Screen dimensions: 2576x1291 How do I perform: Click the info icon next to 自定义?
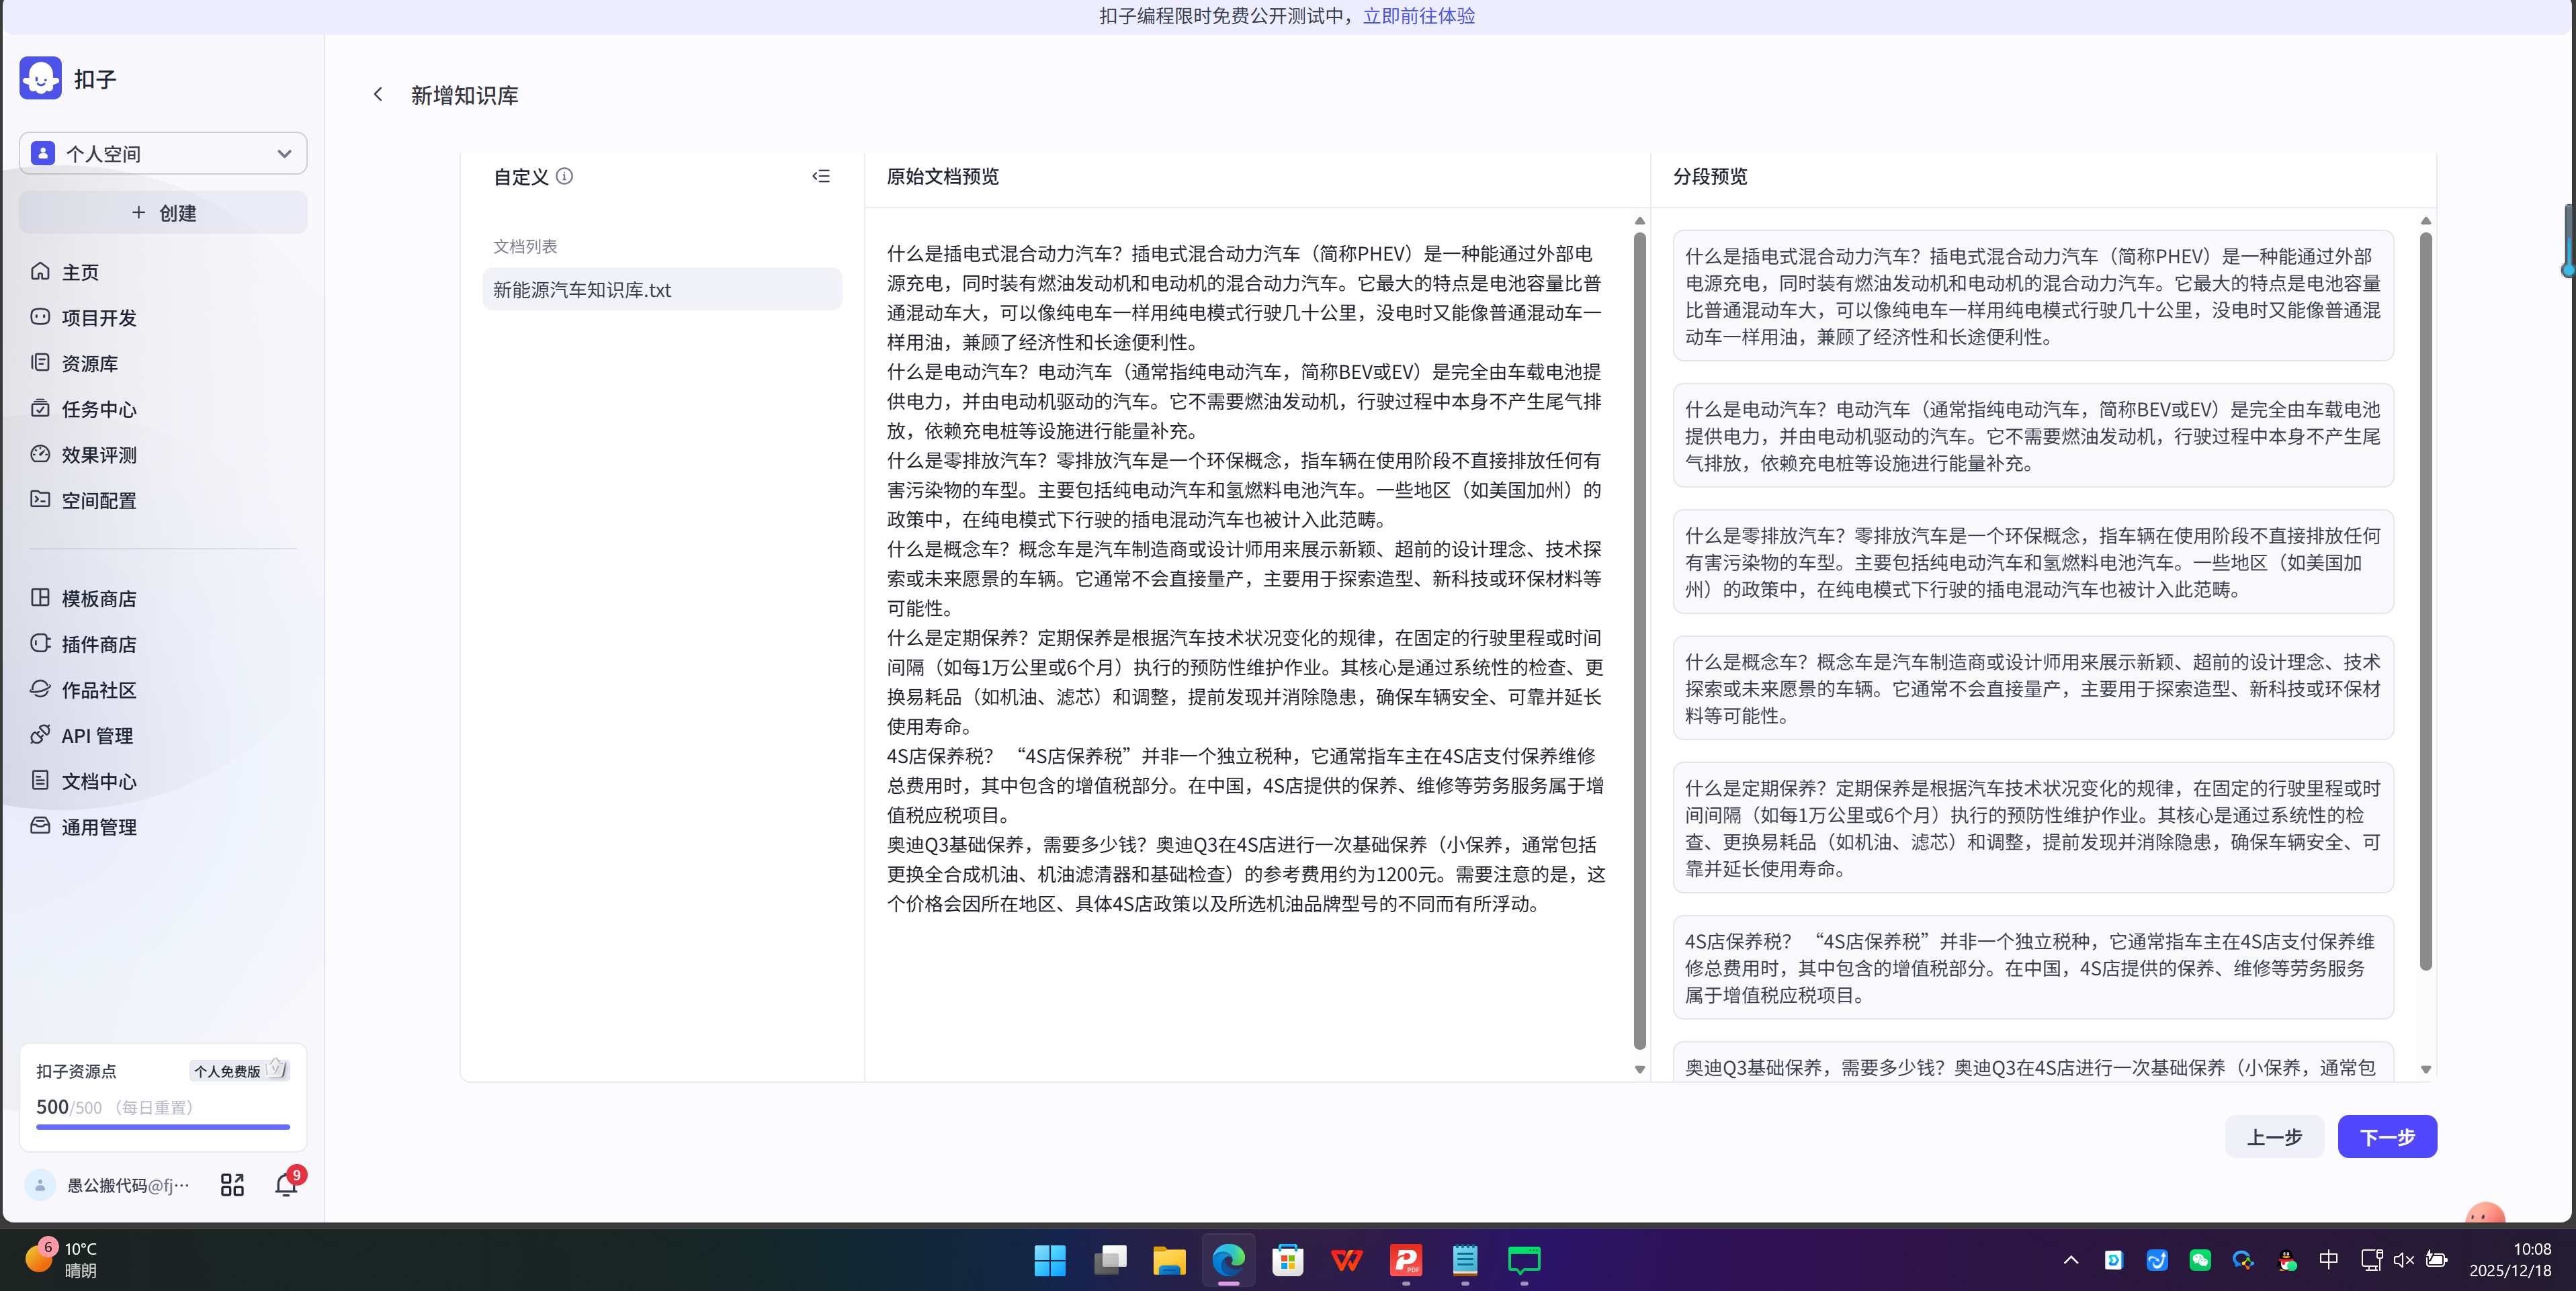coord(565,177)
